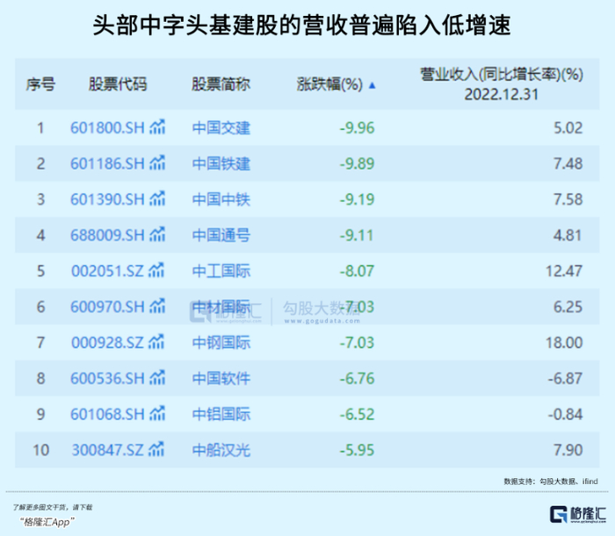Open stock code 601068.SH
The width and height of the screenshot is (615, 536).
pyautogui.click(x=107, y=415)
